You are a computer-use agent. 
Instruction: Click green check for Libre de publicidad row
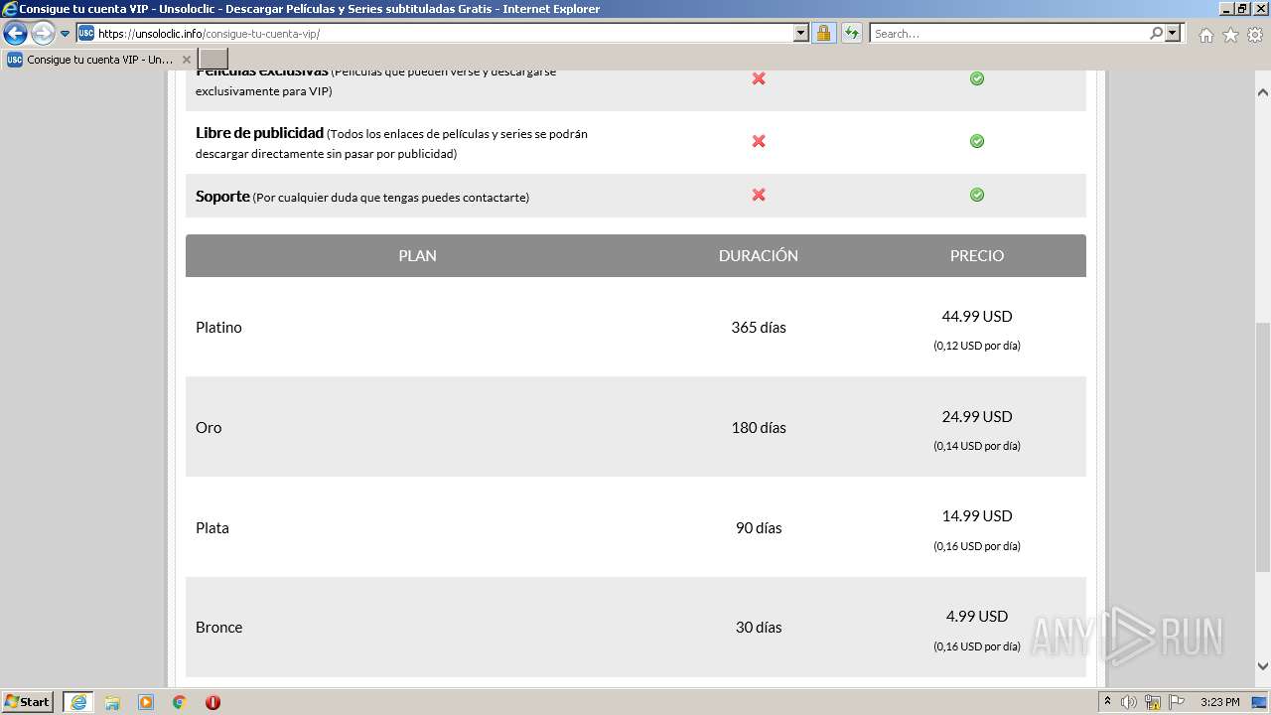coord(977,141)
